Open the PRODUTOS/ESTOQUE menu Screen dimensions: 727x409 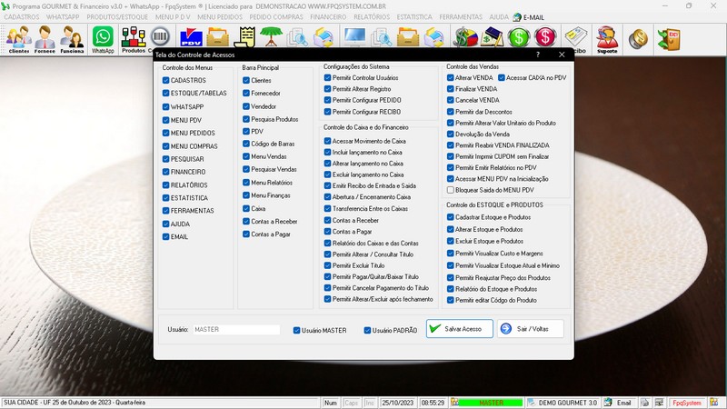pyautogui.click(x=117, y=17)
